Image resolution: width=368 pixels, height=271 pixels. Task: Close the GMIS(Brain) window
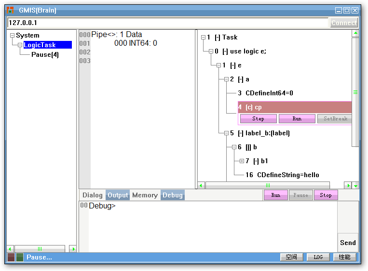coord(355,10)
